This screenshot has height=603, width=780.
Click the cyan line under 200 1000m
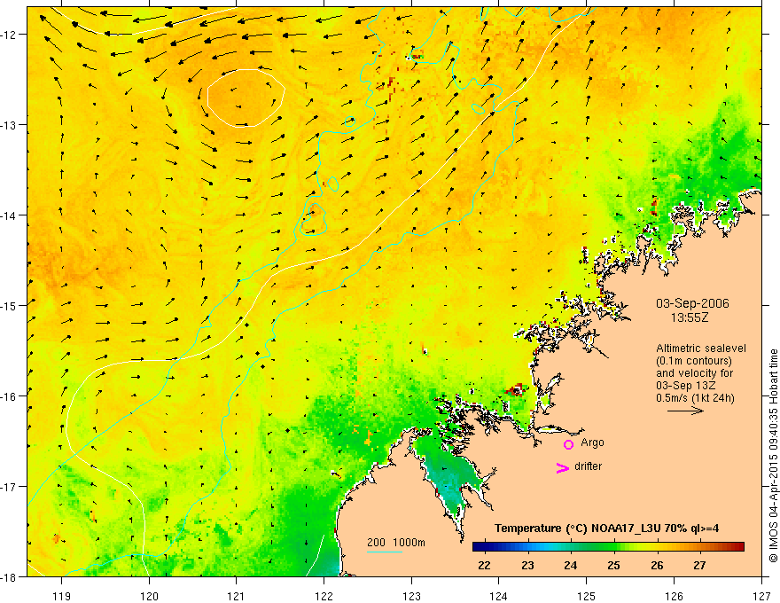(385, 552)
